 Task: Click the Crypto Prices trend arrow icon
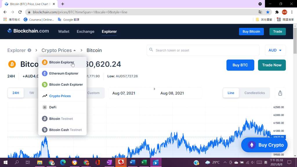tap(45, 96)
